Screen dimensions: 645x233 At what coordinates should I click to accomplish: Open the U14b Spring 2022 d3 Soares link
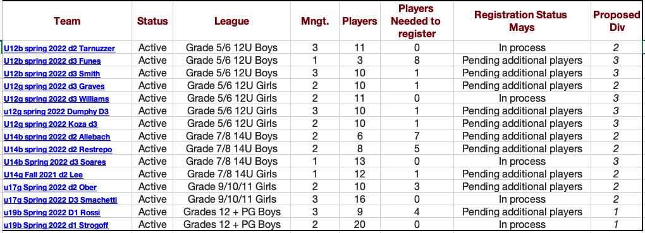click(x=55, y=162)
